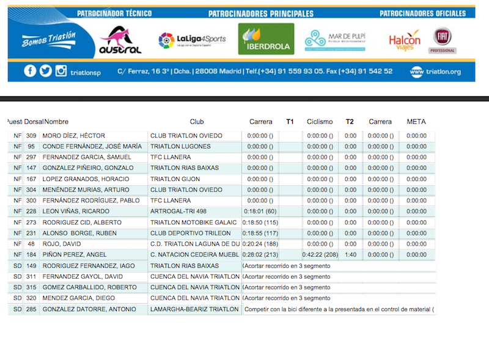Viewport: 489px width, 343px height.
Task: Open the triatlon.org link
Action: click(x=443, y=72)
